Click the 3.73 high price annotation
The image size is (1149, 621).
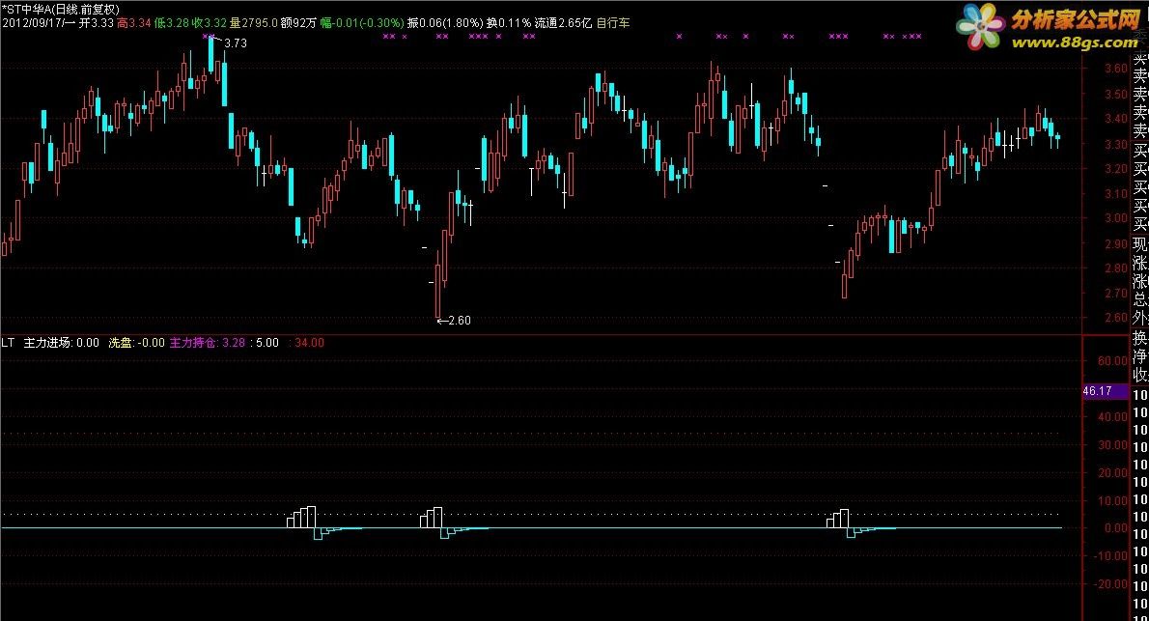point(236,43)
